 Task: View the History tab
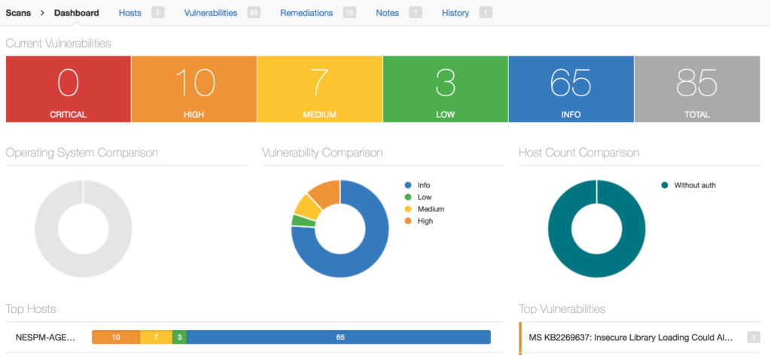[x=456, y=14]
